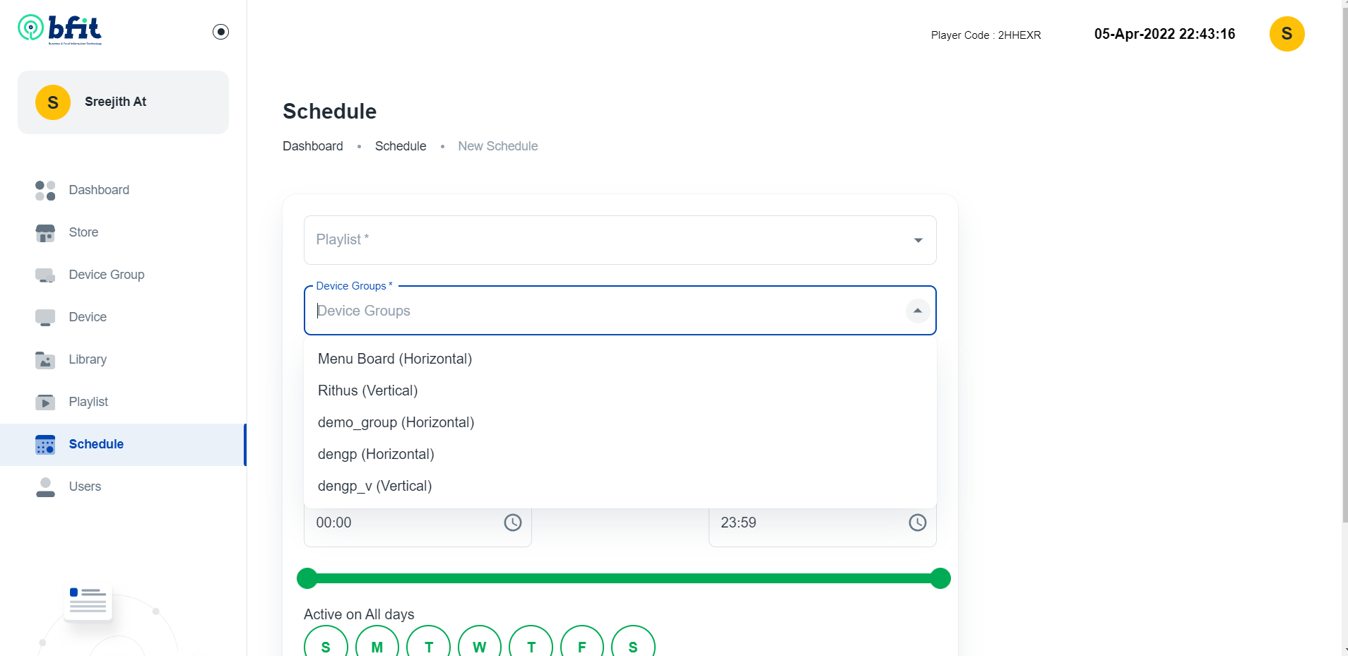1348x656 pixels.
Task: Go to Dashboard breadcrumb link
Action: click(312, 146)
